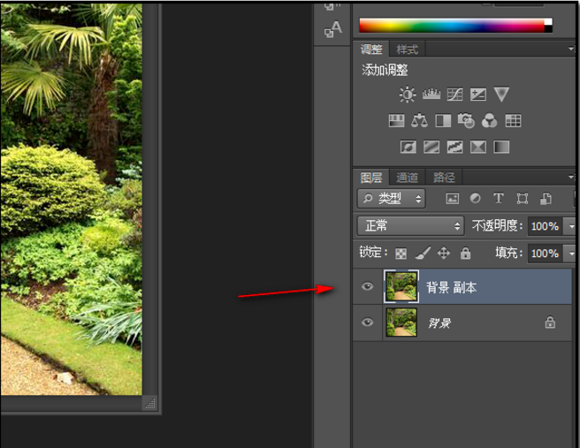This screenshot has width=580, height=448.
Task: Add a Color Lookup adjustment
Action: tap(513, 120)
